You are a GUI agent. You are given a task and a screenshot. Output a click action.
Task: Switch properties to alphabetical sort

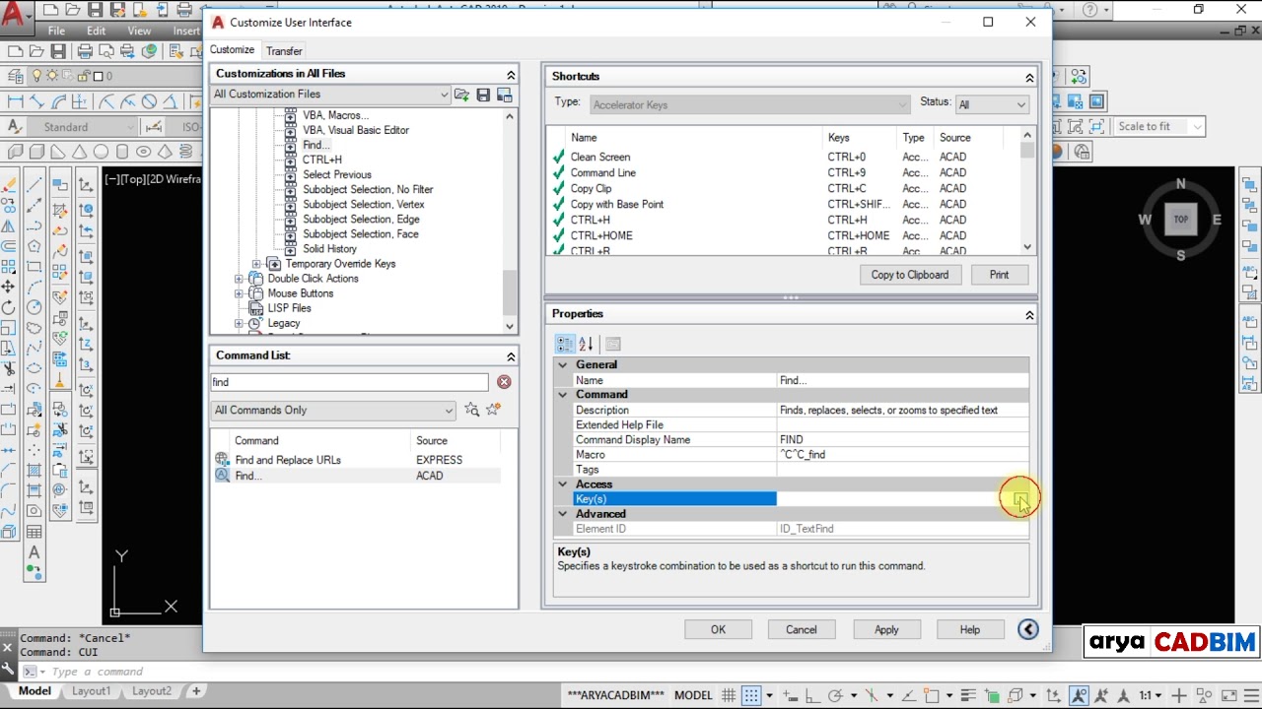(586, 344)
